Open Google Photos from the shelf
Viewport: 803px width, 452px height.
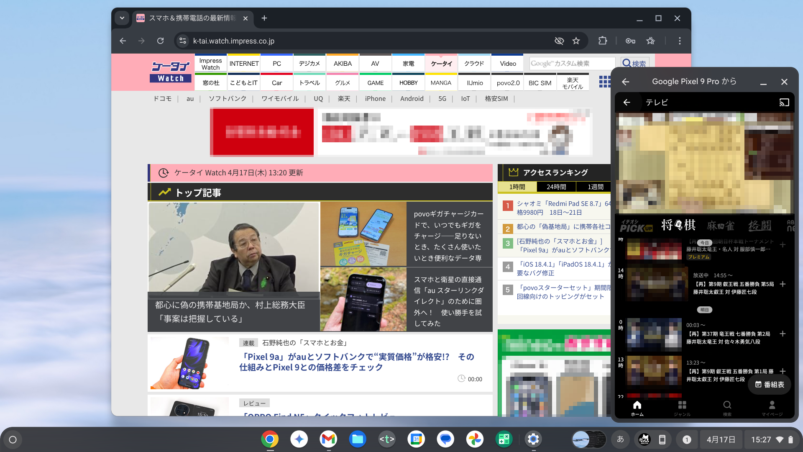click(475, 439)
